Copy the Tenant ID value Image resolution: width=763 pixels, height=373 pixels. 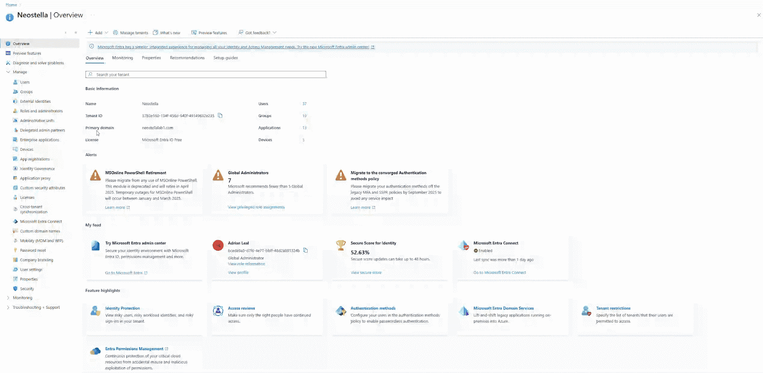click(220, 116)
